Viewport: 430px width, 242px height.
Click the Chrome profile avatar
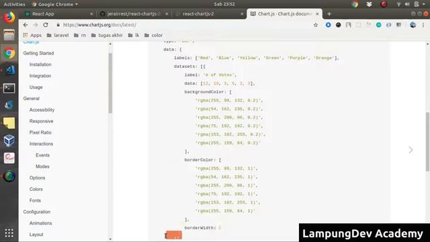[413, 25]
